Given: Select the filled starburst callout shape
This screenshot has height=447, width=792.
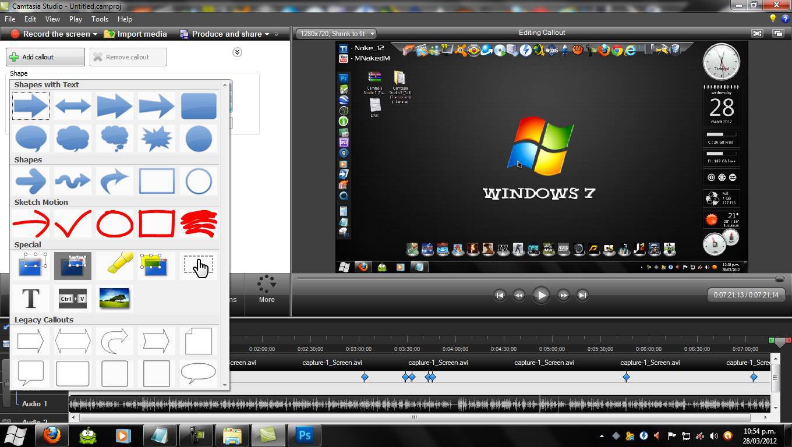Looking at the screenshot, I should (x=157, y=139).
